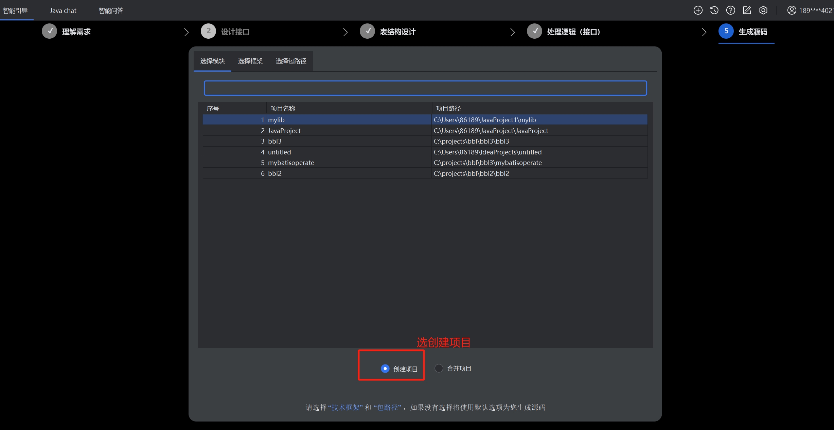This screenshot has width=834, height=430.
Task: Click the search input field above table
Action: (425, 88)
